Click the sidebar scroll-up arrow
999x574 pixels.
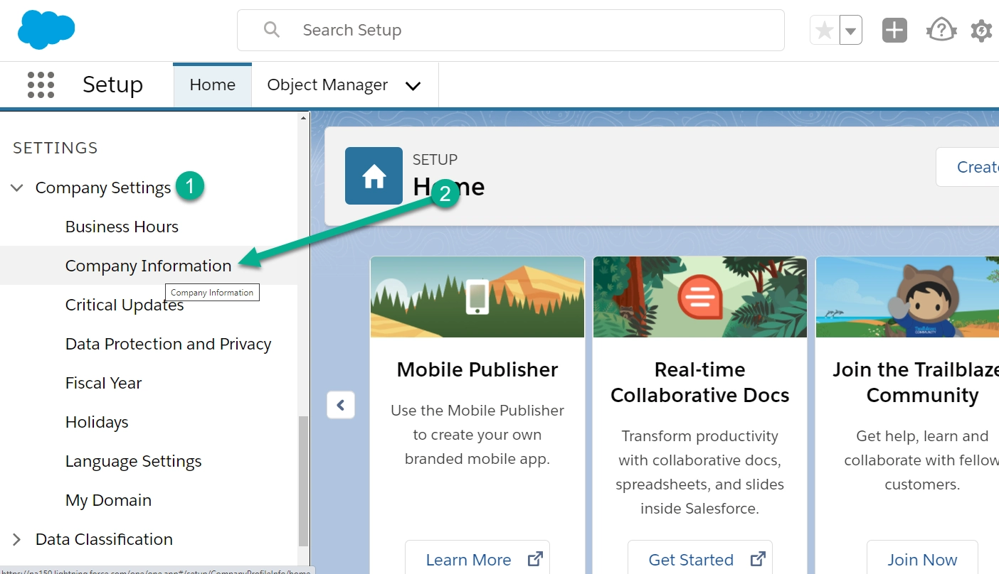[x=303, y=118]
